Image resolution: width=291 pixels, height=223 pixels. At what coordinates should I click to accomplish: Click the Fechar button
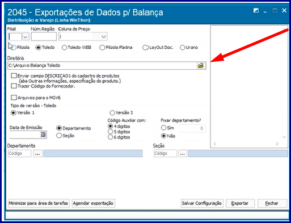coord(272,203)
